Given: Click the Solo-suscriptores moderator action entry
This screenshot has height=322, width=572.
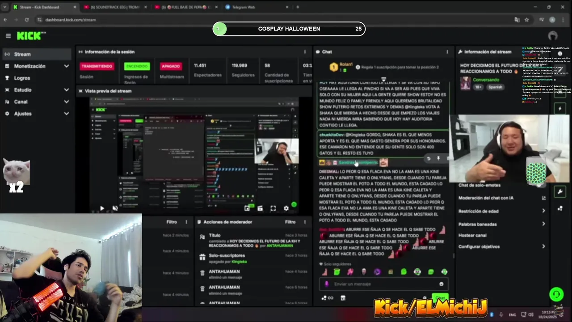Looking at the screenshot, I should point(252,258).
